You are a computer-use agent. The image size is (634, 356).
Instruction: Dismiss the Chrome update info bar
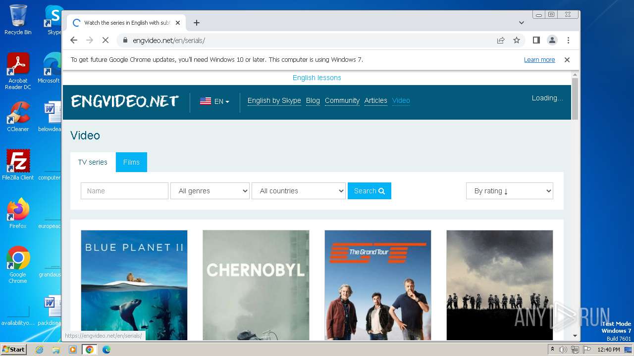(567, 60)
